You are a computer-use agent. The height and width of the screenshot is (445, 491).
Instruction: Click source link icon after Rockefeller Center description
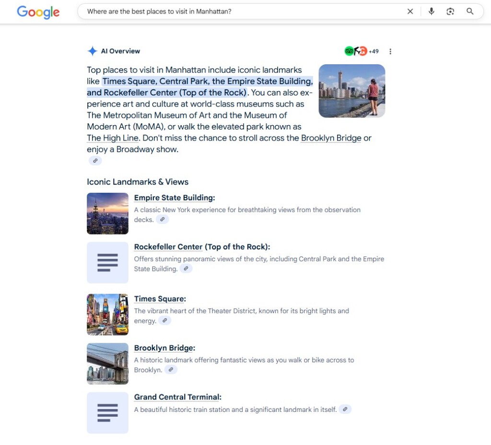coord(186,269)
